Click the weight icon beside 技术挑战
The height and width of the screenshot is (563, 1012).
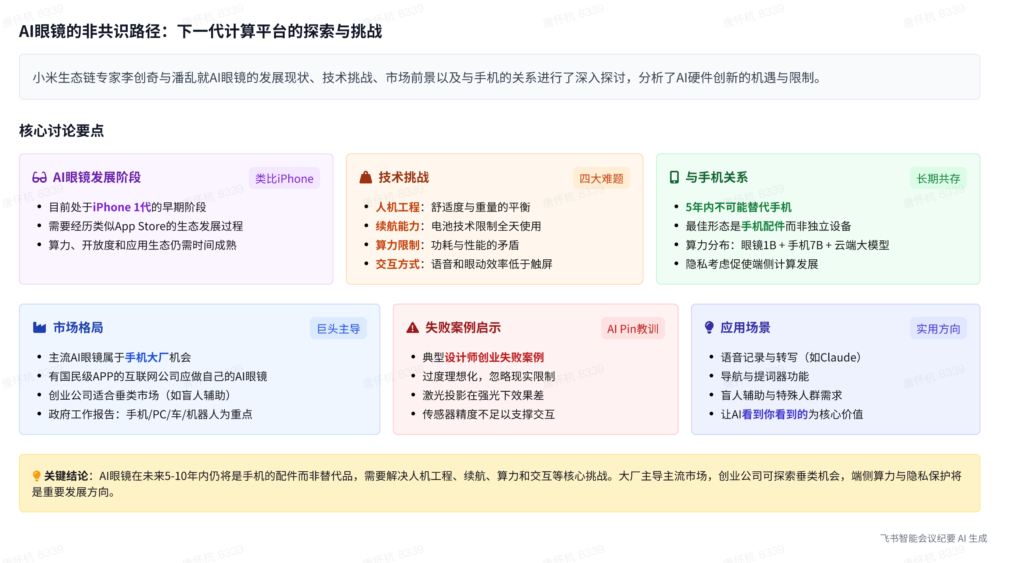(x=366, y=178)
